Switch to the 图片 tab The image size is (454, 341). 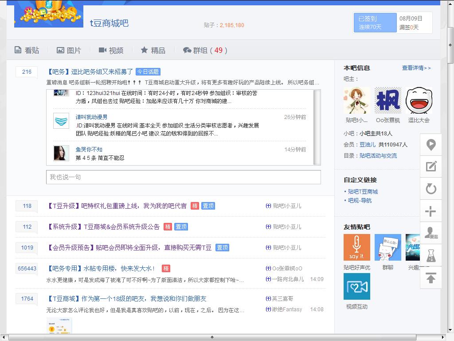[69, 51]
